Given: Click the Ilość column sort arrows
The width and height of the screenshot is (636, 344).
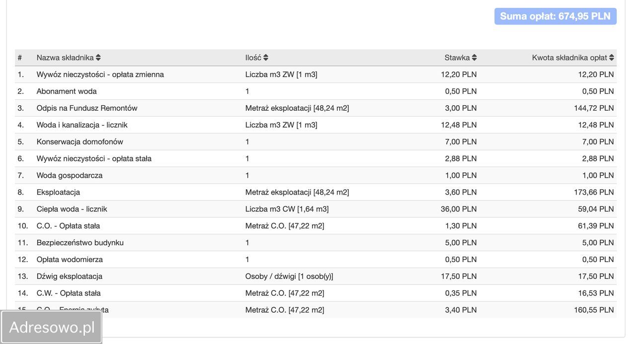Looking at the screenshot, I should 266,58.
